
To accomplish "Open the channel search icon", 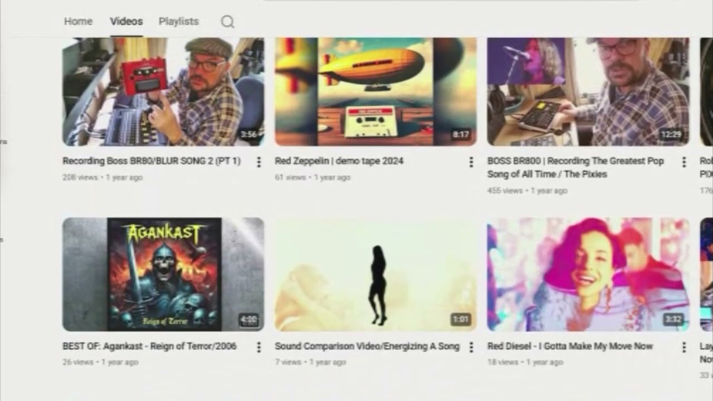I will [x=227, y=22].
